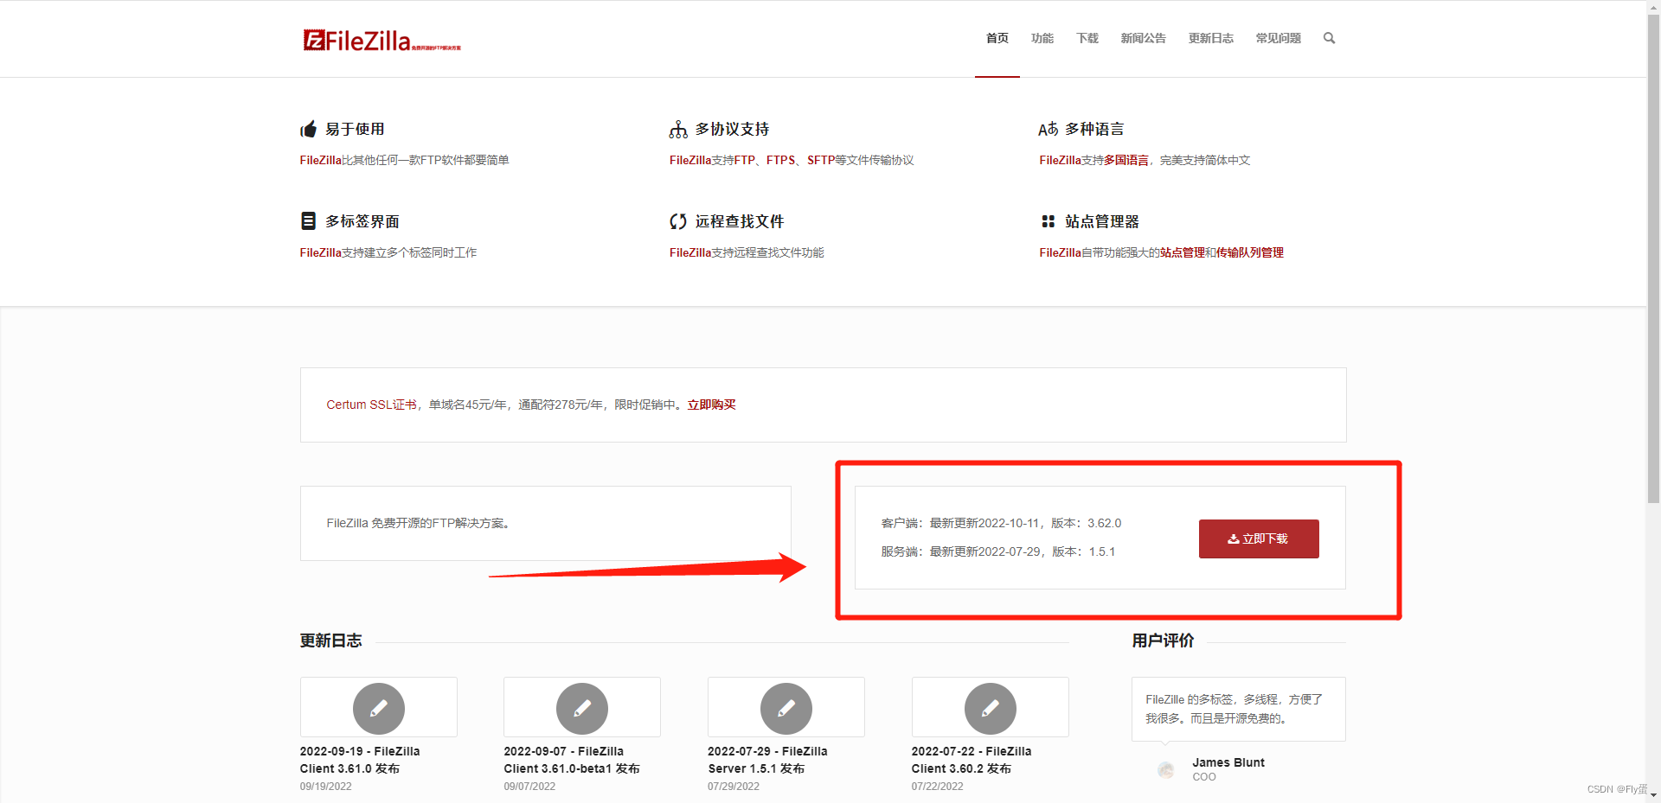Click the 站点管理器 heading
The width and height of the screenshot is (1661, 803).
(x=1102, y=221)
